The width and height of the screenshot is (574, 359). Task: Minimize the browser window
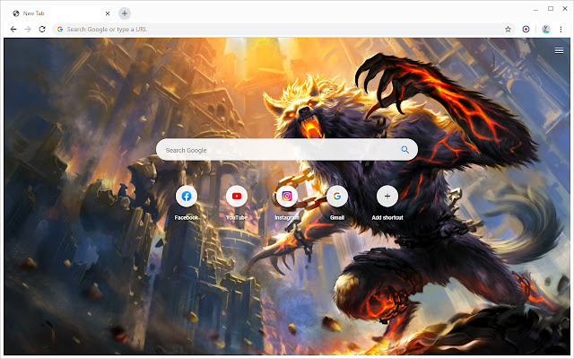coord(536,9)
